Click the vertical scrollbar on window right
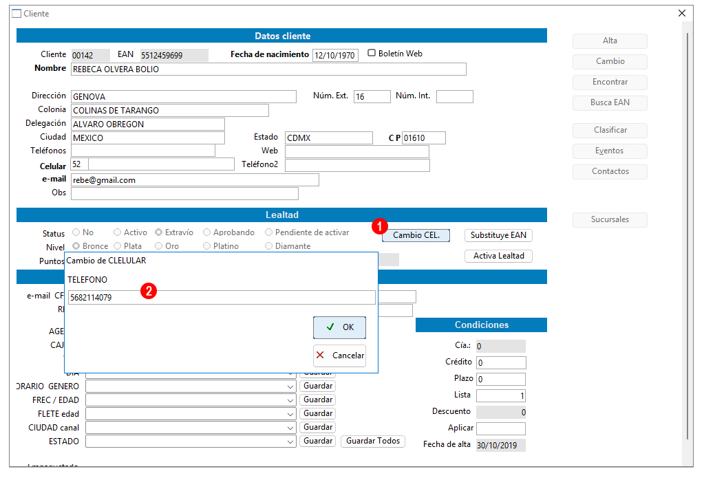 [x=687, y=235]
